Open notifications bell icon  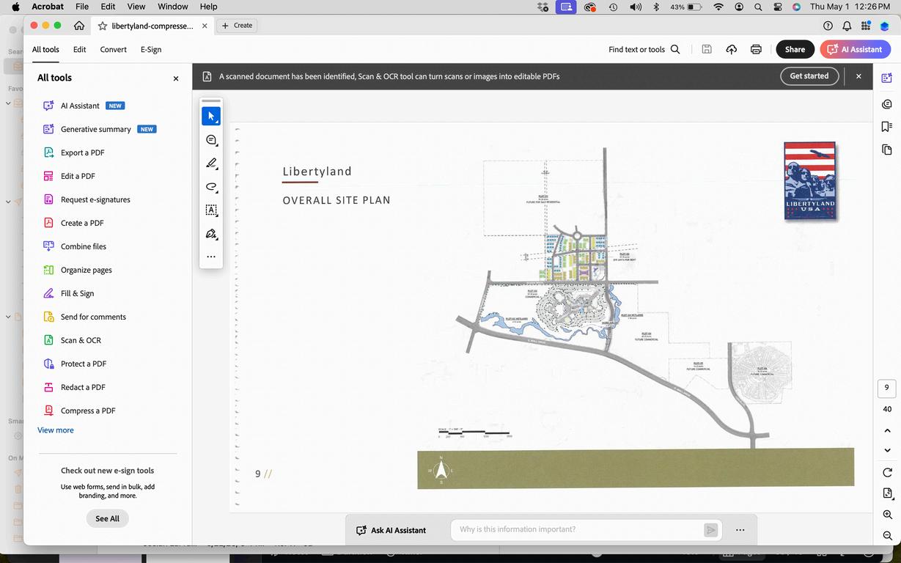click(x=847, y=26)
